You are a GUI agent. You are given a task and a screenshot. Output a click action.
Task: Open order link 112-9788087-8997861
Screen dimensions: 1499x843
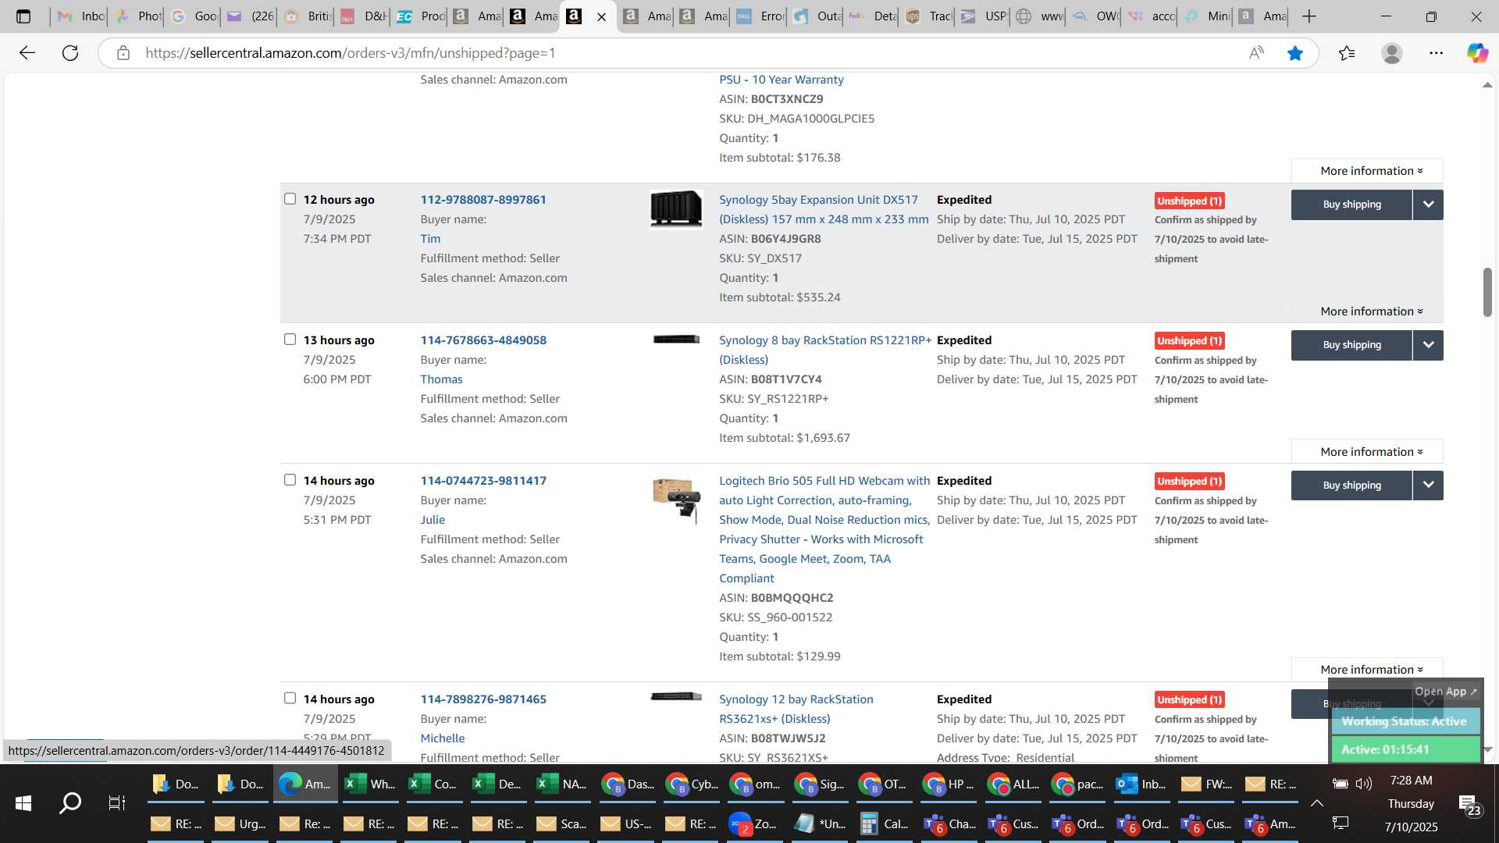pos(483,200)
